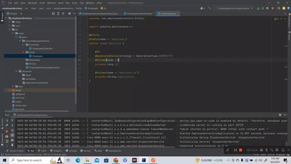Open the Refactor menu
This screenshot has width=291, height=164.
[51, 3]
